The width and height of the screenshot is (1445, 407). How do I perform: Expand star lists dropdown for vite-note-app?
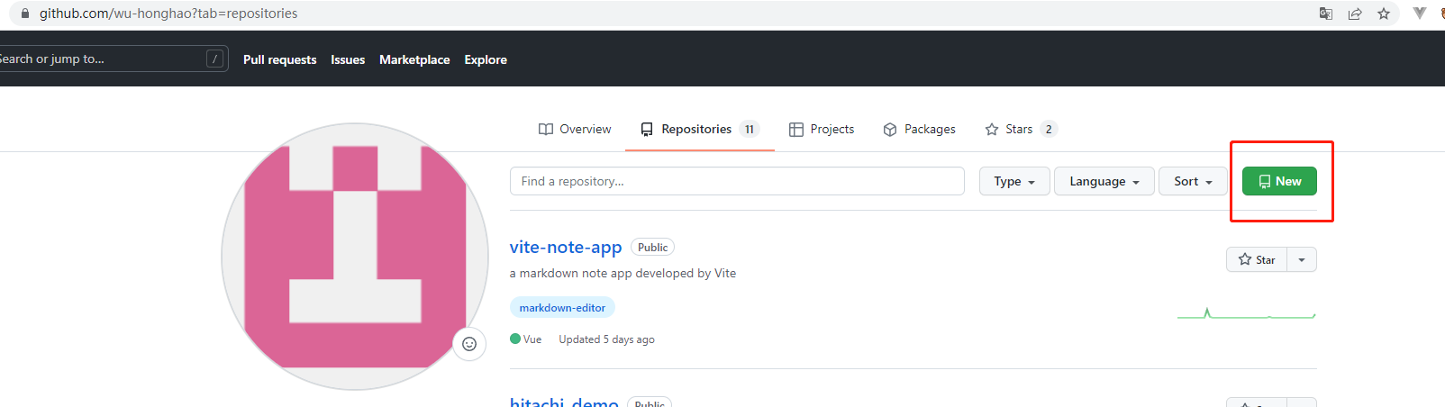pyautogui.click(x=1302, y=259)
